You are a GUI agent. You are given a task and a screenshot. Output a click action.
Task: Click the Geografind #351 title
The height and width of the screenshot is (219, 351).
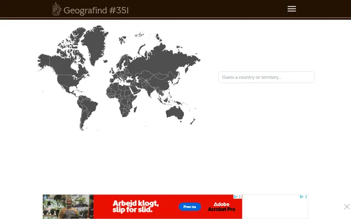[96, 10]
